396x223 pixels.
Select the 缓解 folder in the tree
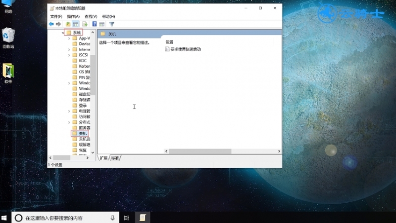coord(81,145)
